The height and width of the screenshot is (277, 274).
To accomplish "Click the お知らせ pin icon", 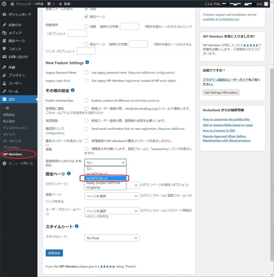I will point(4,25).
